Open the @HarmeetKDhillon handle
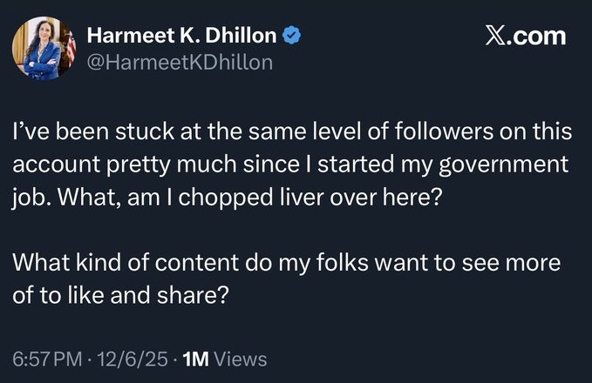The width and height of the screenshot is (592, 383). pos(180,62)
